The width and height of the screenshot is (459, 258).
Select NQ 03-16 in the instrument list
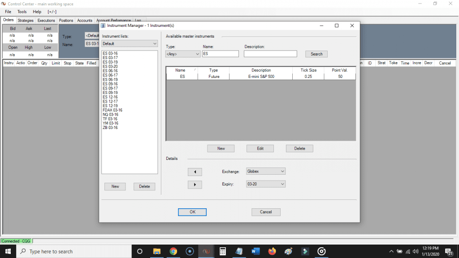click(x=110, y=115)
